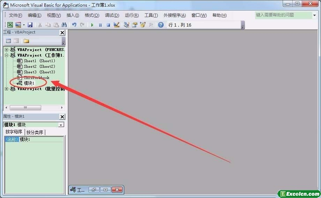The image size is (321, 198).
Task: Click the Redo arrow icon
Action: tap(82, 25)
